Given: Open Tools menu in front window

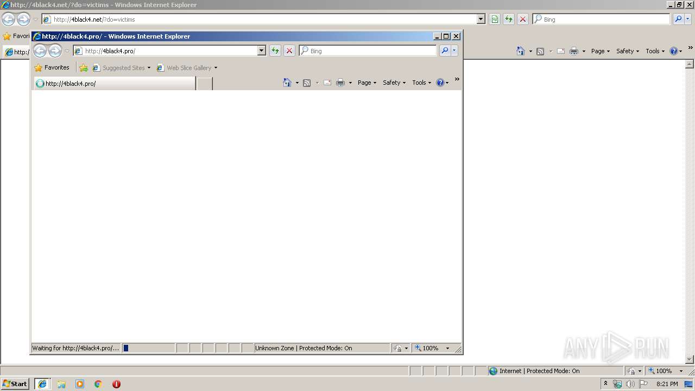Looking at the screenshot, I should point(422,83).
